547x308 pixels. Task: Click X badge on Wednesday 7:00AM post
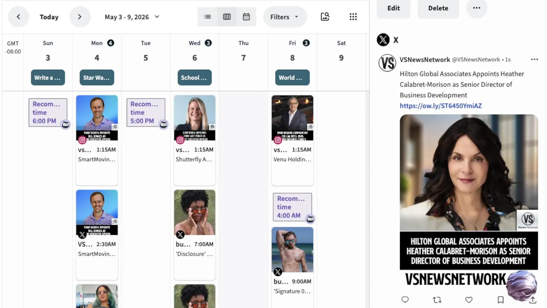tap(180, 234)
